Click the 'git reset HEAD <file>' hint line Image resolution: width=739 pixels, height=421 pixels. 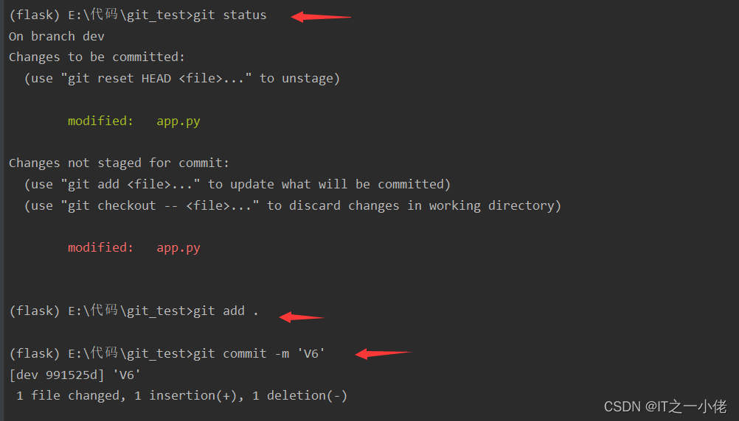click(182, 78)
